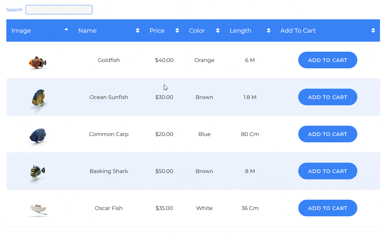Click the sort icon beside Color header
Screen dimensions: 386x238
tap(218, 30)
